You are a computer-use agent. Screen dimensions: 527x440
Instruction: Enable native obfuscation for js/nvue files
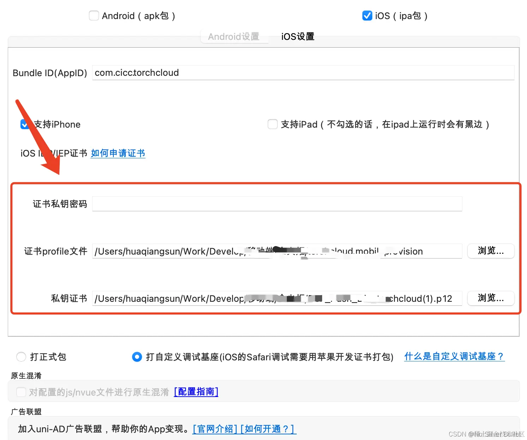click(21, 392)
